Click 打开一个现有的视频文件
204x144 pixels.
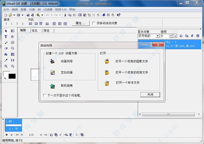pos(132,72)
